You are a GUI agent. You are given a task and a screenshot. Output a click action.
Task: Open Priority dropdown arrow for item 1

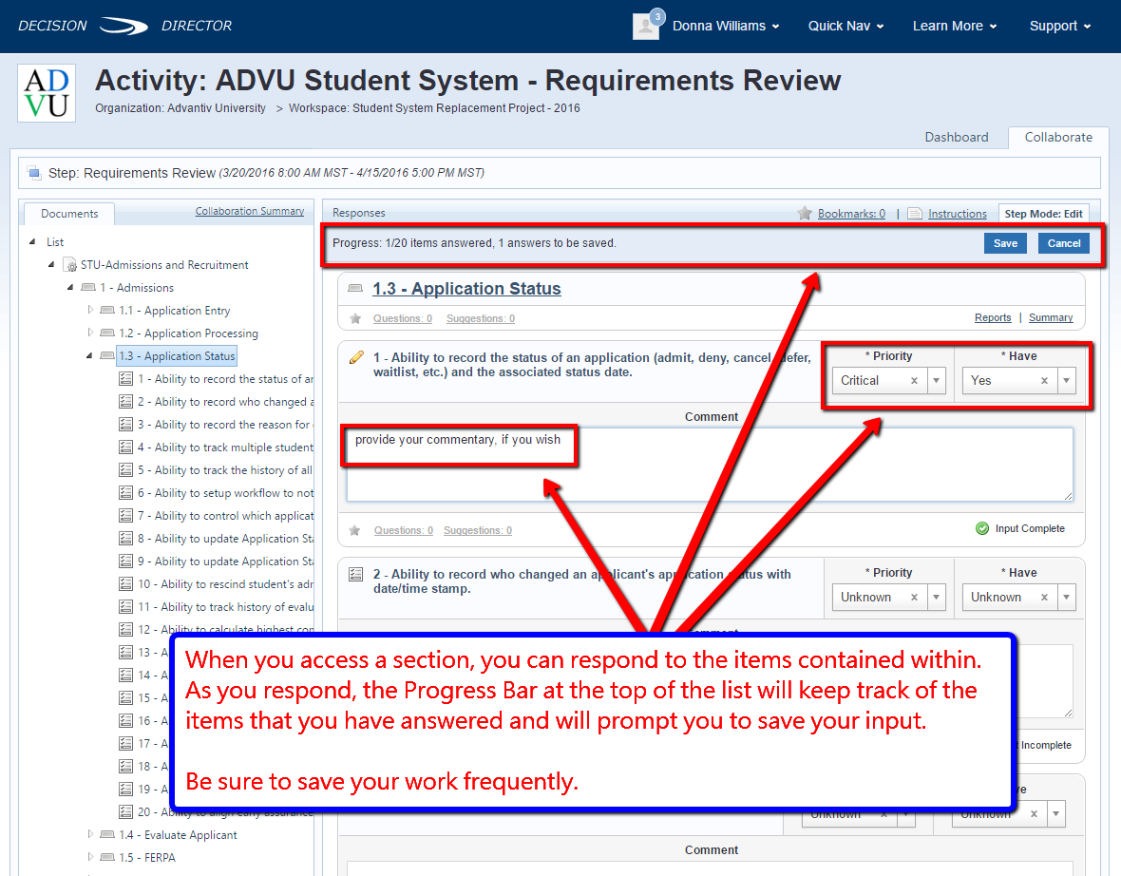[937, 380]
